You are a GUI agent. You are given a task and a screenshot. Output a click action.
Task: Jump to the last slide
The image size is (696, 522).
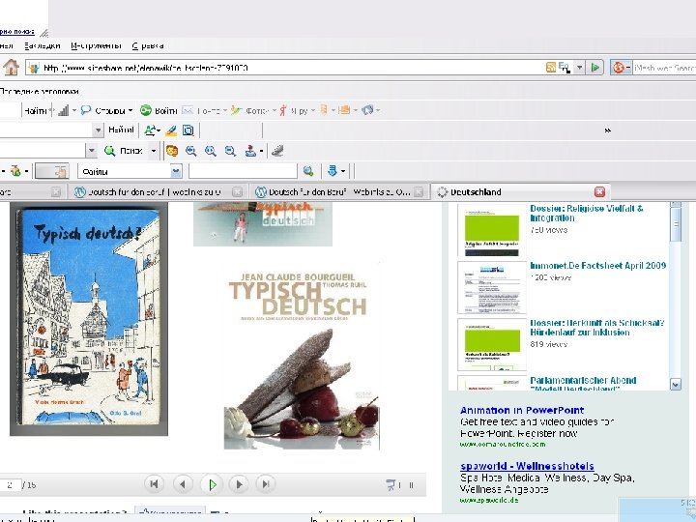click(x=266, y=484)
